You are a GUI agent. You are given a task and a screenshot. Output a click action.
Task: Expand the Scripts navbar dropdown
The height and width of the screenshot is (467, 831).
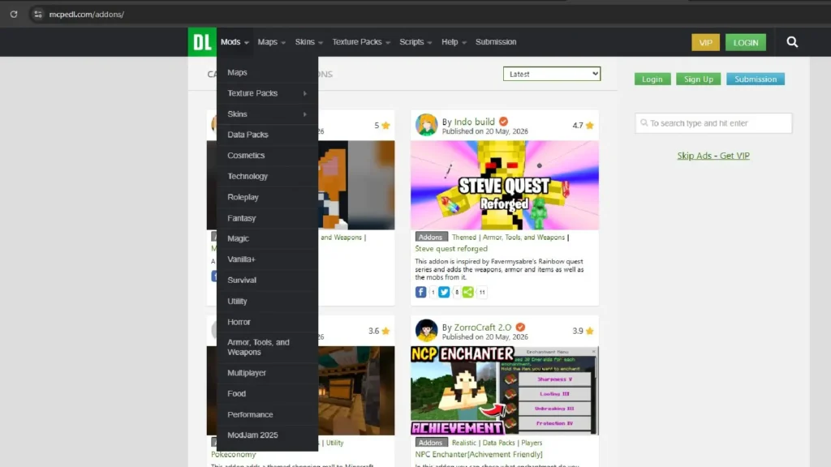pos(415,42)
